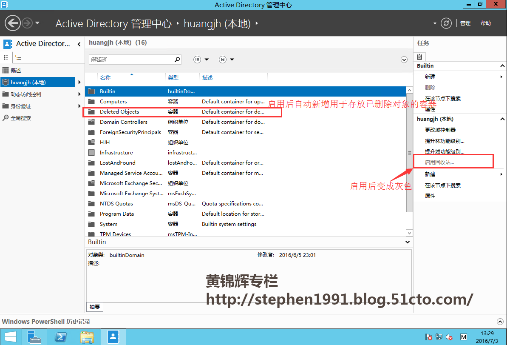Collapse the Builtin preview pane chevron
This screenshot has height=345, width=507.
tap(408, 242)
